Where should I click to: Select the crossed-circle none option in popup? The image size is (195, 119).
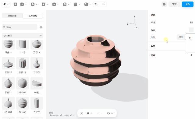click(x=190, y=38)
